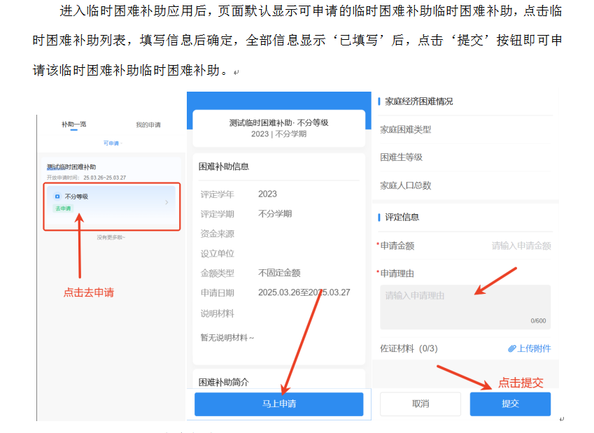Click the blue icon beside 不分等级
The height and width of the screenshot is (433, 594).
(x=57, y=197)
